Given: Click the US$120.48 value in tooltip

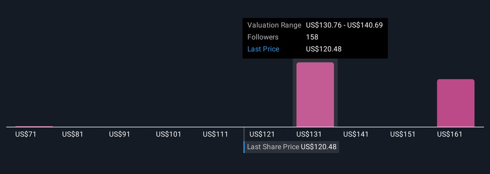Looking at the screenshot, I should [324, 49].
